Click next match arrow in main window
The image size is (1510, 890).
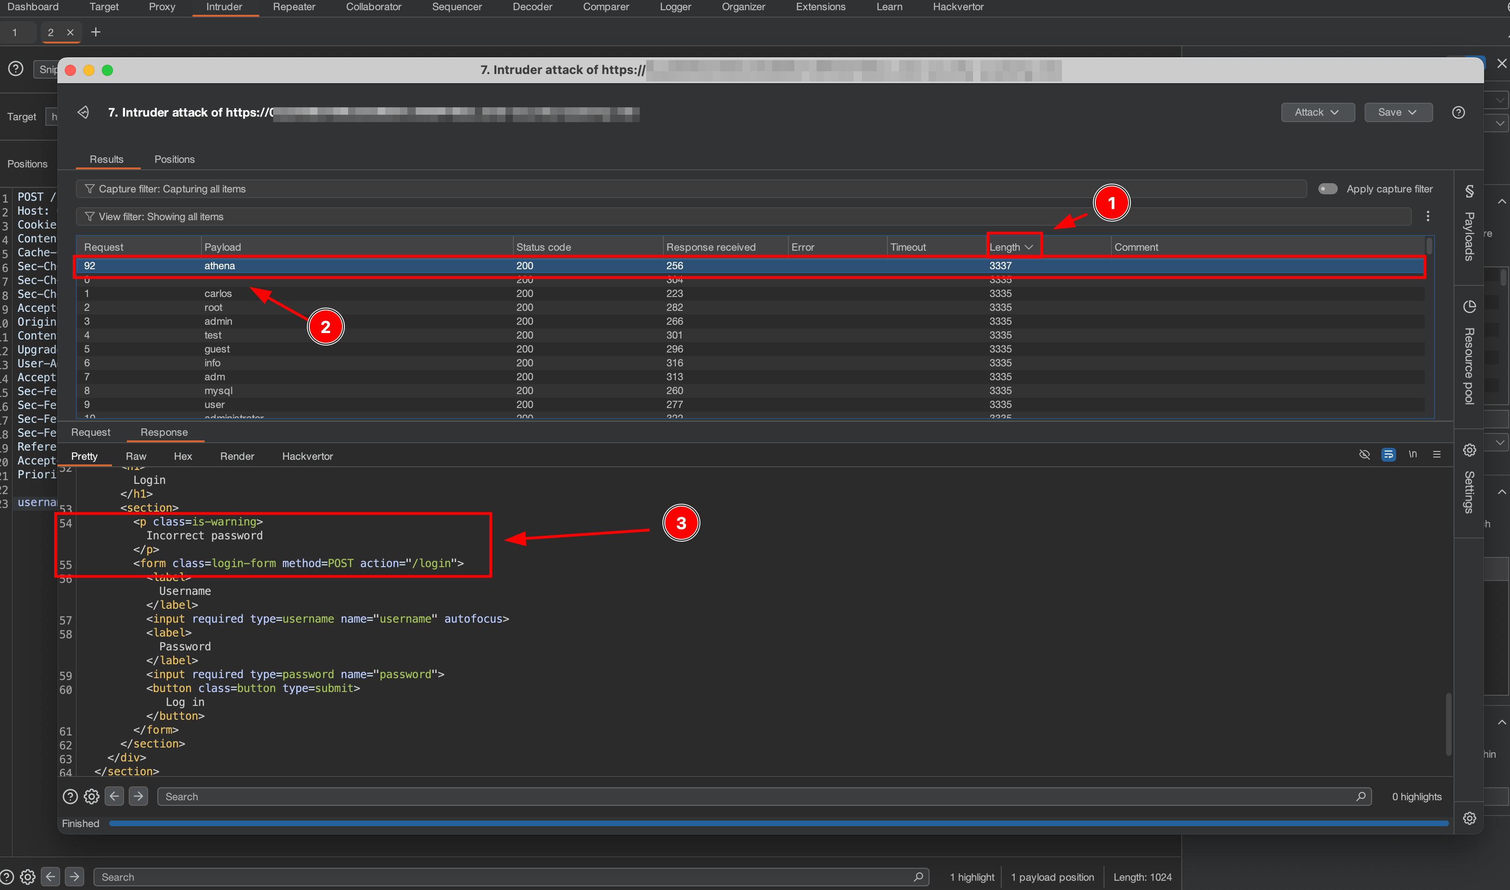75,877
